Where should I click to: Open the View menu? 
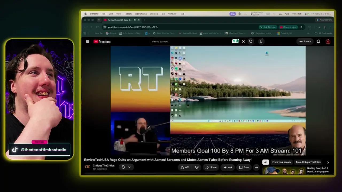119,14
